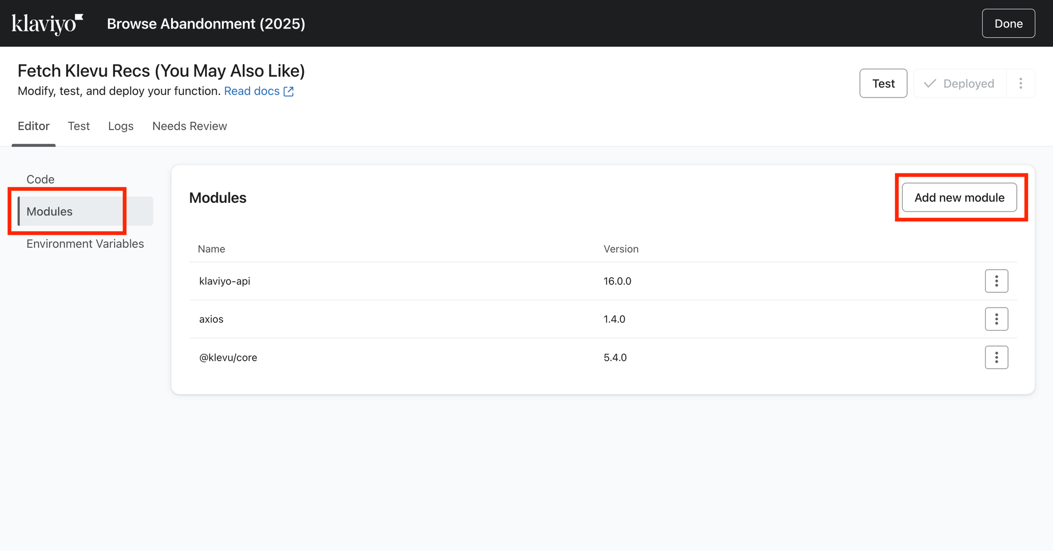
Task: Open options menu for @klevu/core module
Action: point(996,357)
